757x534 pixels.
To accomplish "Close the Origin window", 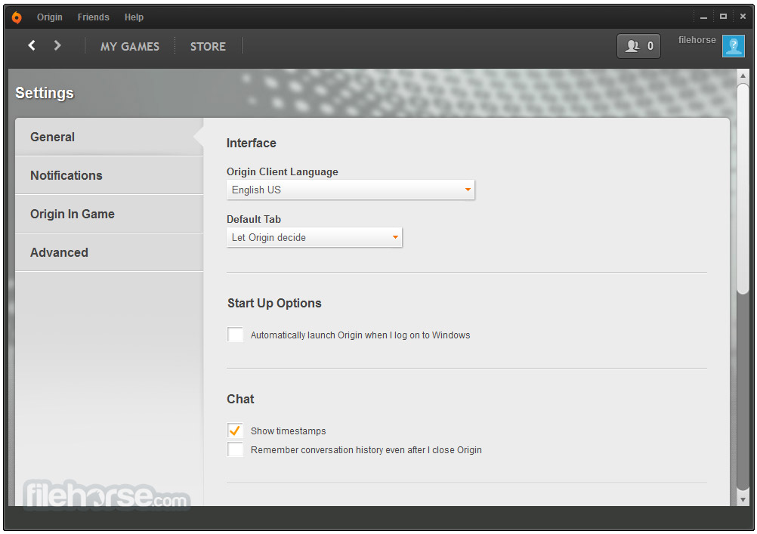I will point(743,17).
